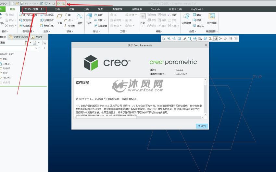Click the model tree search input field
Viewport: 276px width, 172px height.
[x=19, y=48]
